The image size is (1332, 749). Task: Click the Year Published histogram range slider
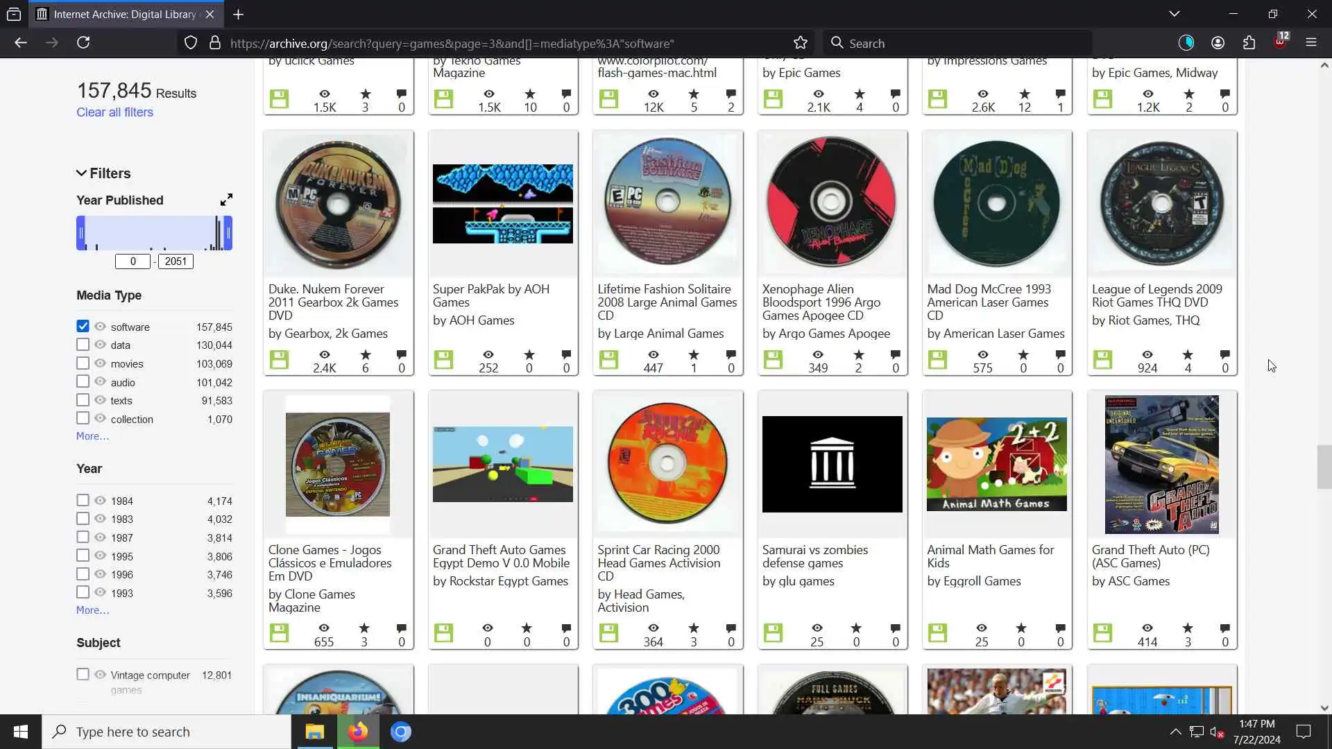(154, 233)
